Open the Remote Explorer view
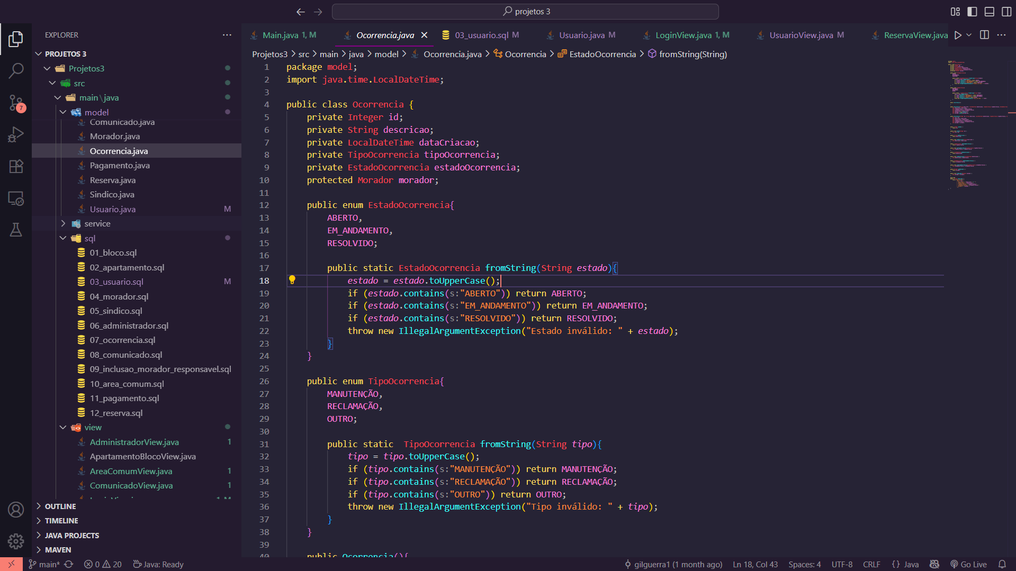The height and width of the screenshot is (571, 1016). pyautogui.click(x=16, y=198)
